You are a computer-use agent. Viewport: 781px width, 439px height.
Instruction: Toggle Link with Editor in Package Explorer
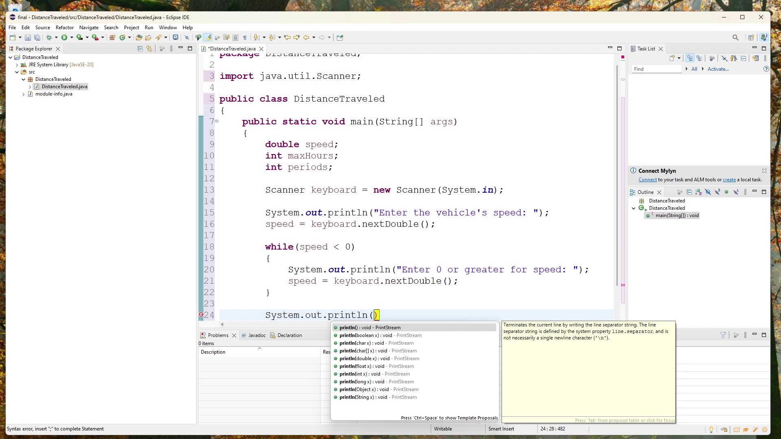click(149, 49)
